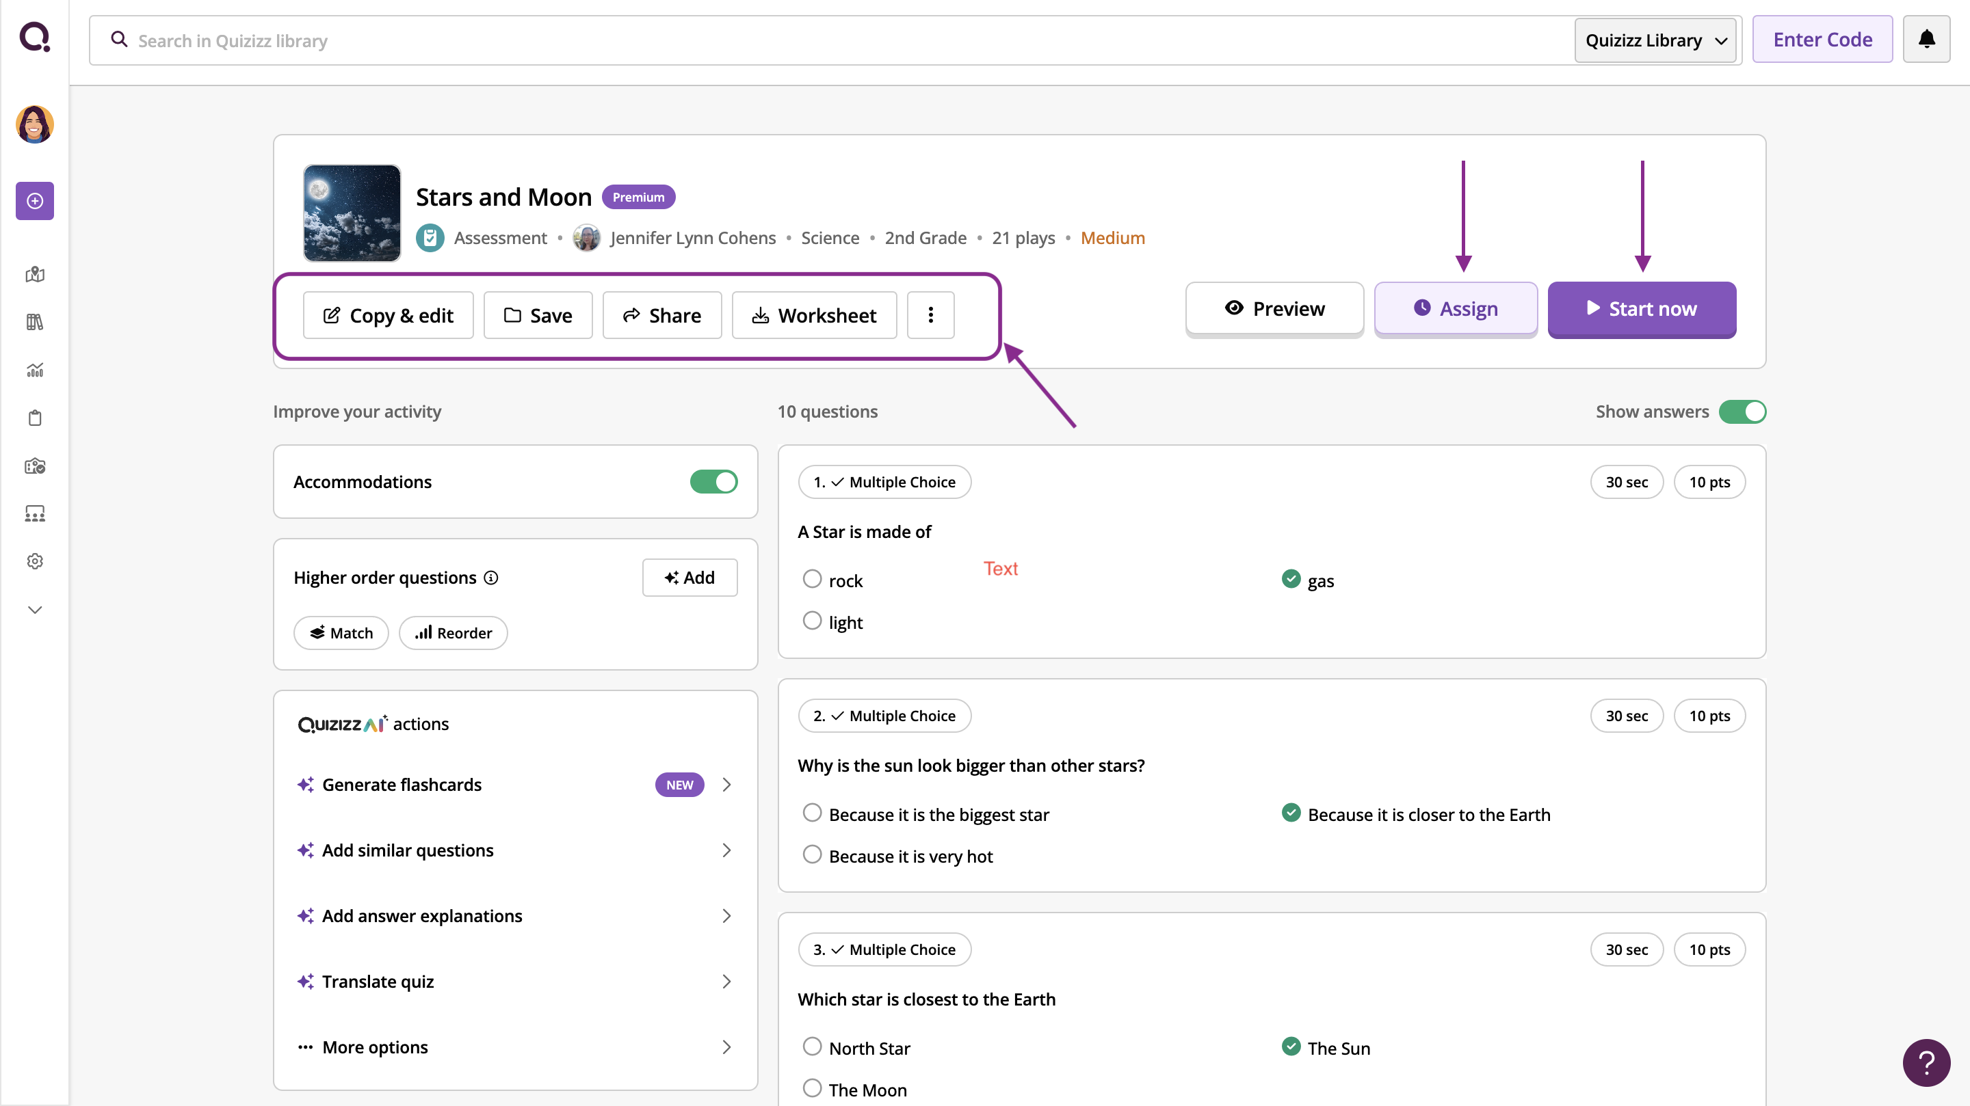Screen dimensions: 1970x1106
Task: Click the Enter Code button
Action: tap(1822, 39)
